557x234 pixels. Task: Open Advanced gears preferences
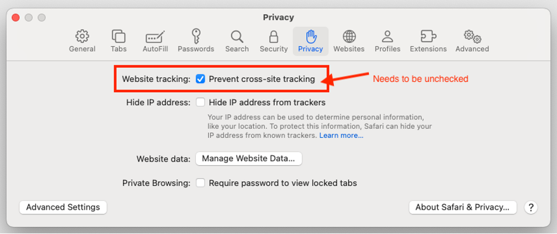(472, 36)
